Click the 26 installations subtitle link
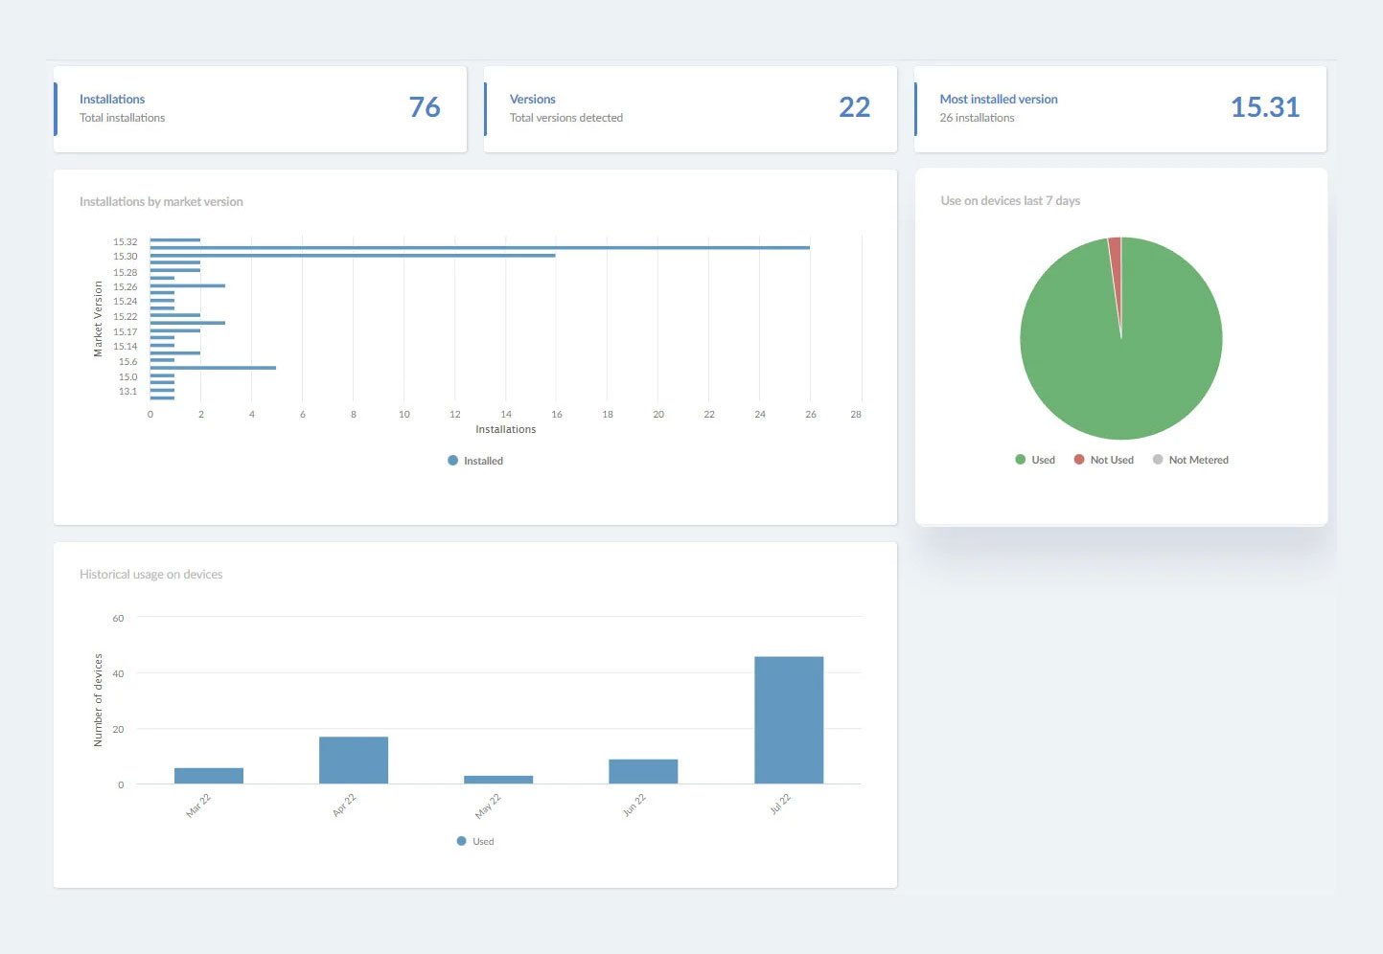1383x954 pixels. click(977, 117)
